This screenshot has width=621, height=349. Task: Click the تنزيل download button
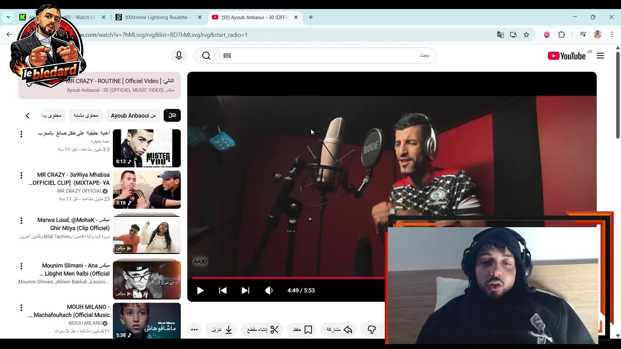(222, 330)
